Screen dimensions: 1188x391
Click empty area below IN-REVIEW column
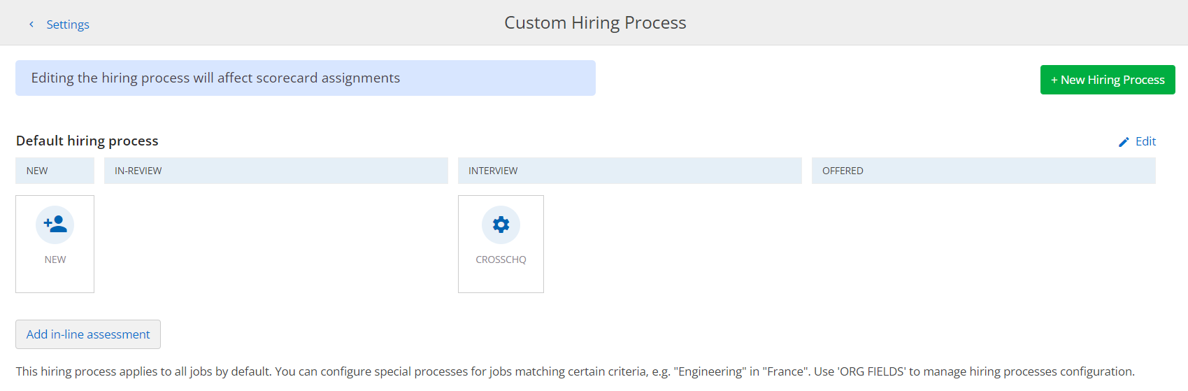276,243
